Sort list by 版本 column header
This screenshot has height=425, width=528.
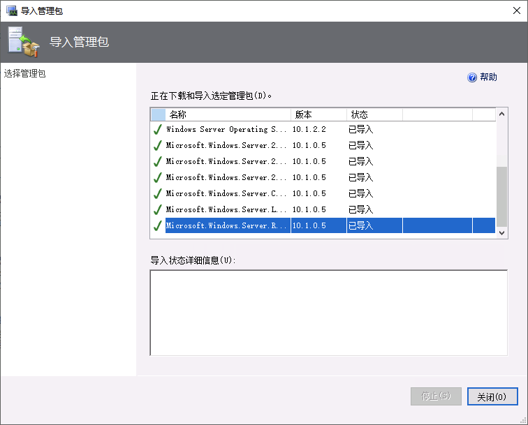pos(318,114)
